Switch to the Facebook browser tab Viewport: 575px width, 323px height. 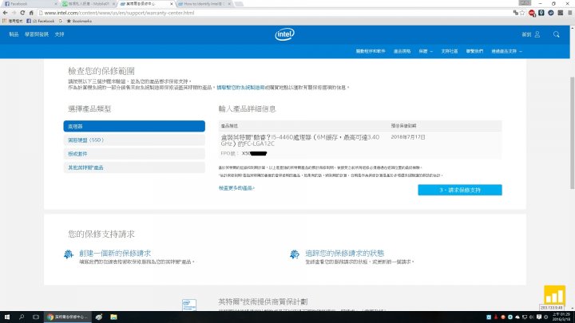(30, 4)
